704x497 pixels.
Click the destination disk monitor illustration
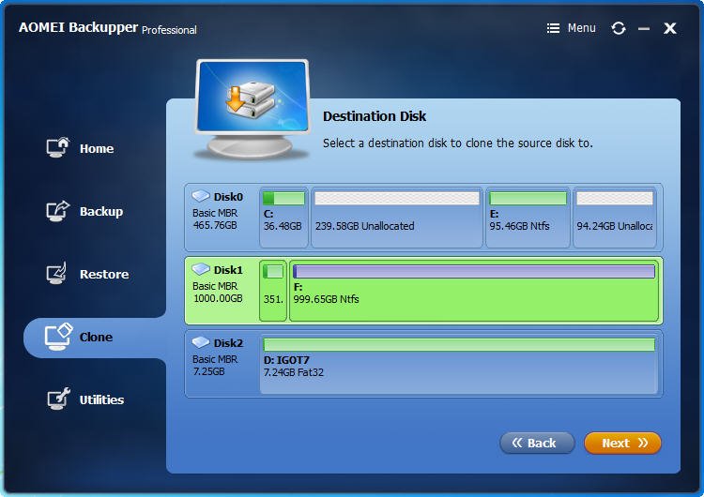(252, 110)
